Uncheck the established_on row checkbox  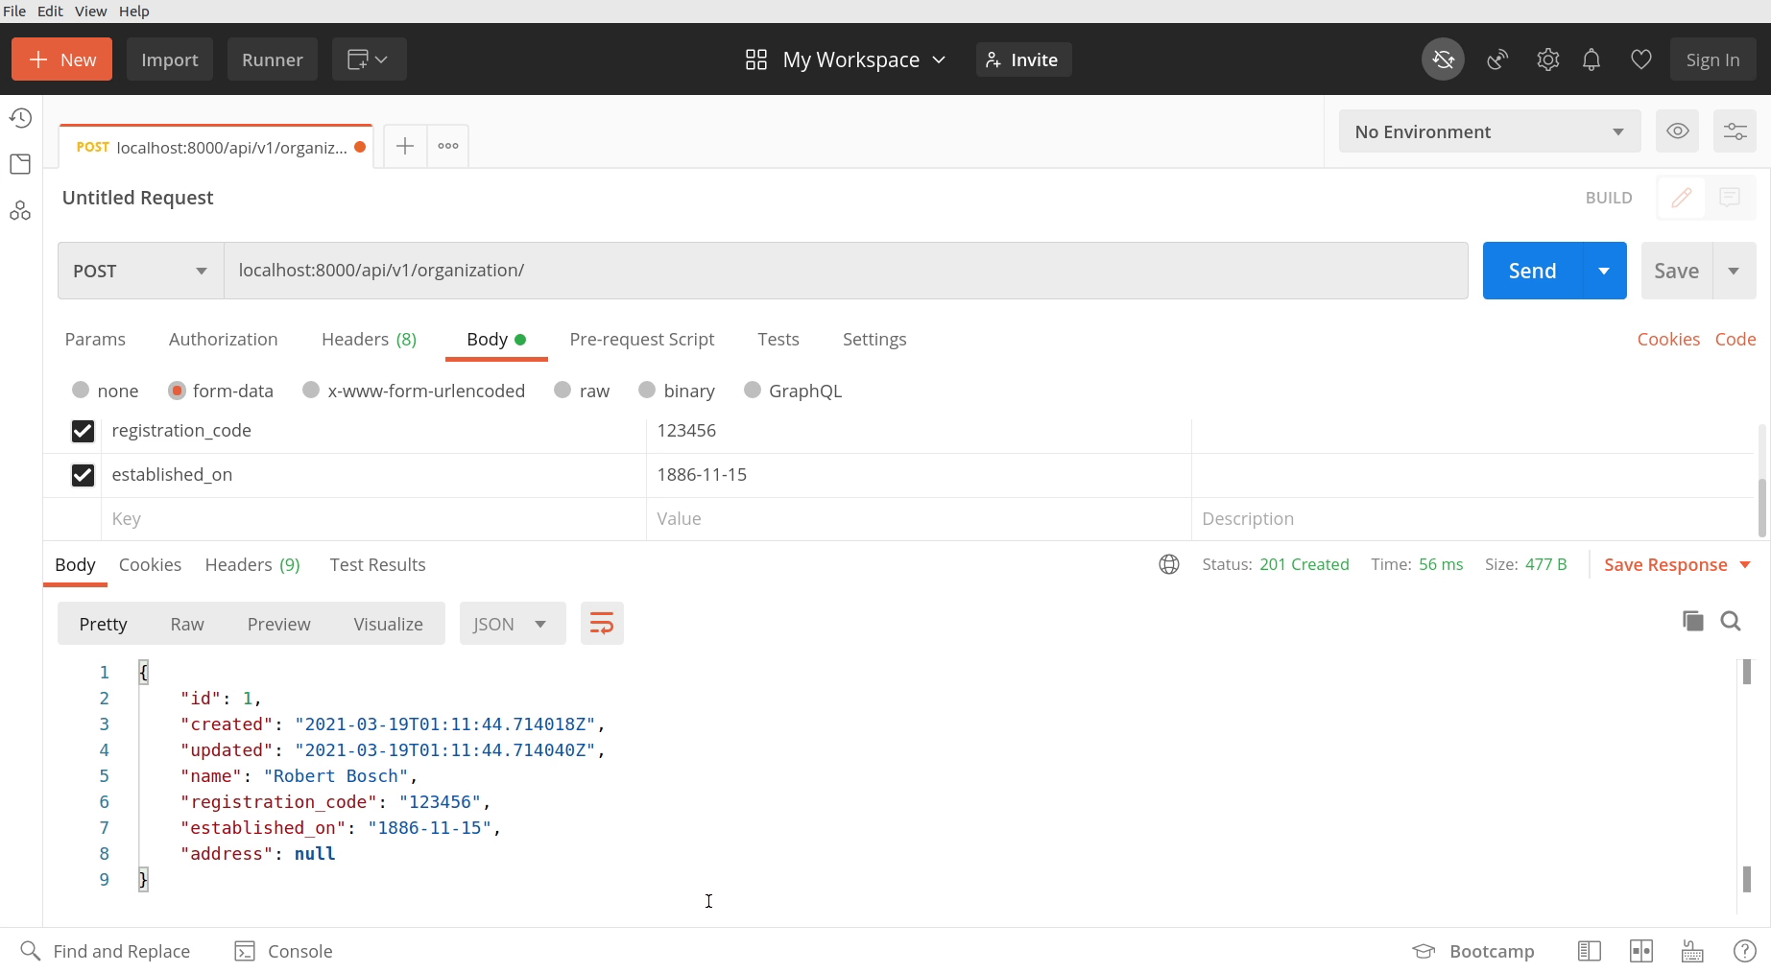click(83, 475)
